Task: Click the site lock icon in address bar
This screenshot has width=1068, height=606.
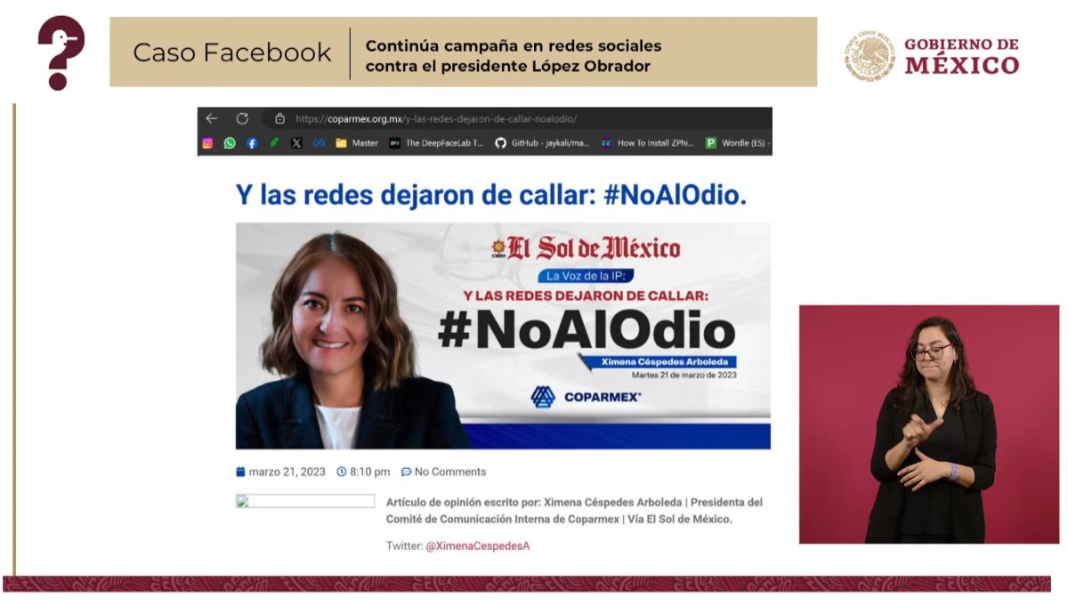Action: pyautogui.click(x=279, y=118)
